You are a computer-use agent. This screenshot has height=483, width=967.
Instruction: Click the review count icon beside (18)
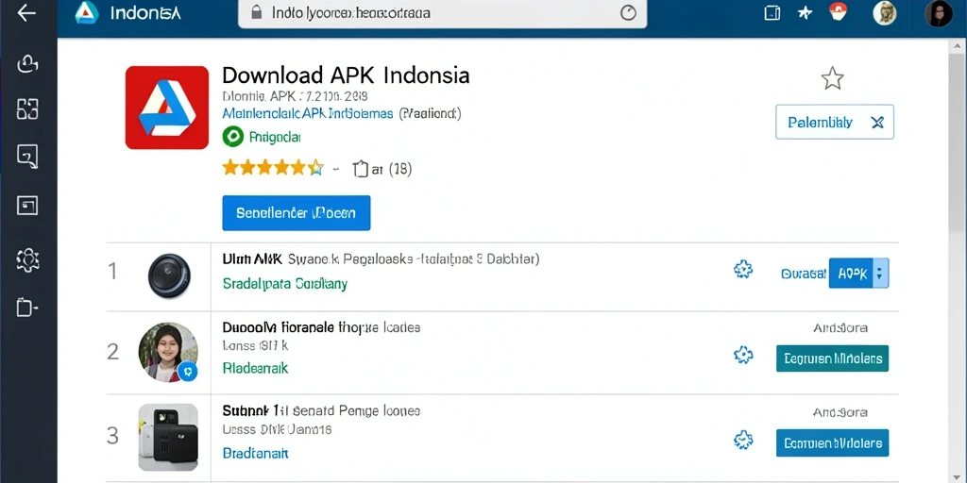360,168
